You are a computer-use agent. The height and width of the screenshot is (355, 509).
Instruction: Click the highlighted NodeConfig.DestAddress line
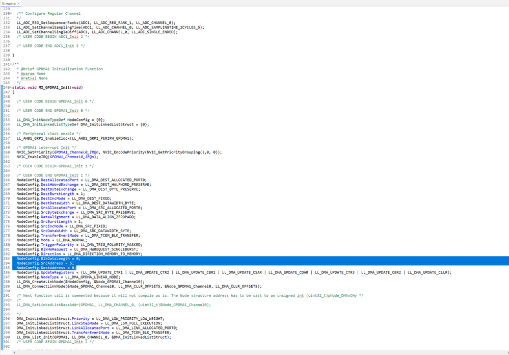pyautogui.click(x=46, y=268)
